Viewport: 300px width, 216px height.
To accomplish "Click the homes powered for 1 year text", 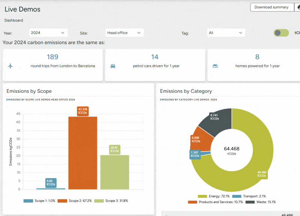I will tap(258, 66).
